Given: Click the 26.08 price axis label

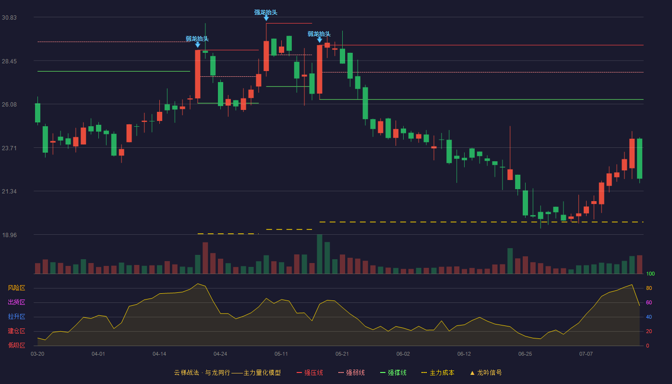Looking at the screenshot, I should coord(9,104).
